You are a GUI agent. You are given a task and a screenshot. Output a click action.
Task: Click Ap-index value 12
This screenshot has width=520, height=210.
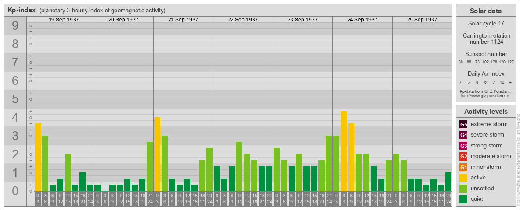[502, 82]
